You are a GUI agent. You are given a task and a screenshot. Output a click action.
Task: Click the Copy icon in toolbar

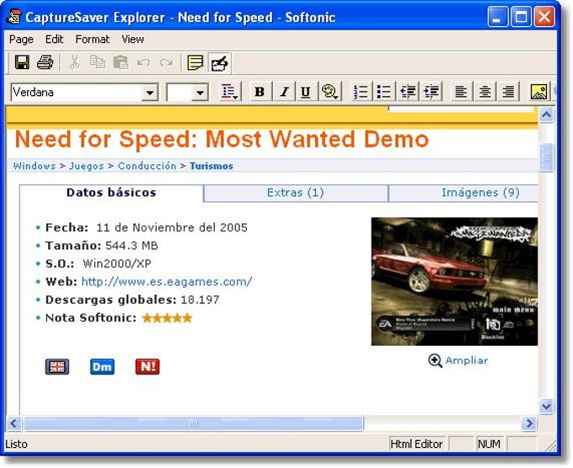98,62
